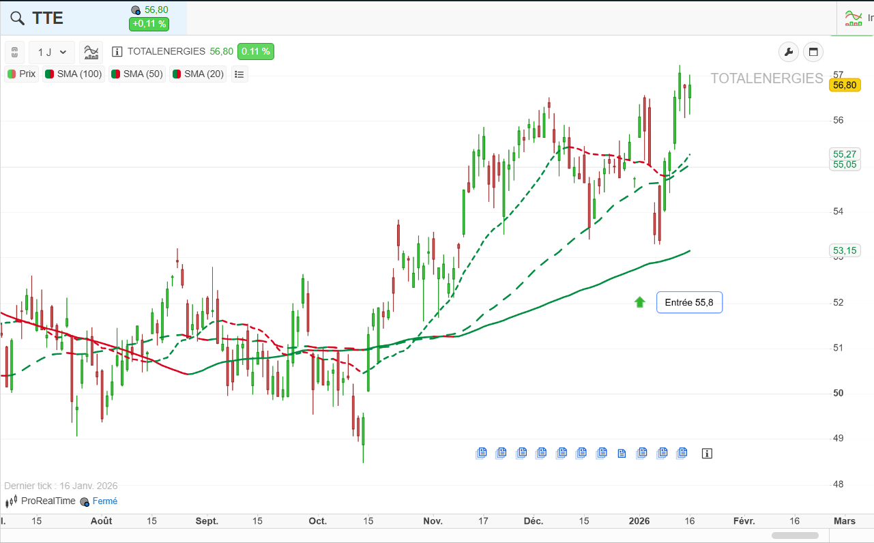874x543 pixels.
Task: Expand the 1 J timeframe dropdown
Action: point(52,52)
